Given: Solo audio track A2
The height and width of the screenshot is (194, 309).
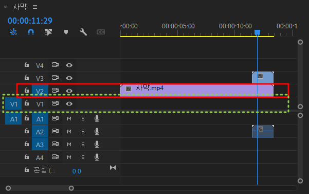Looking at the screenshot, I should point(83,132).
